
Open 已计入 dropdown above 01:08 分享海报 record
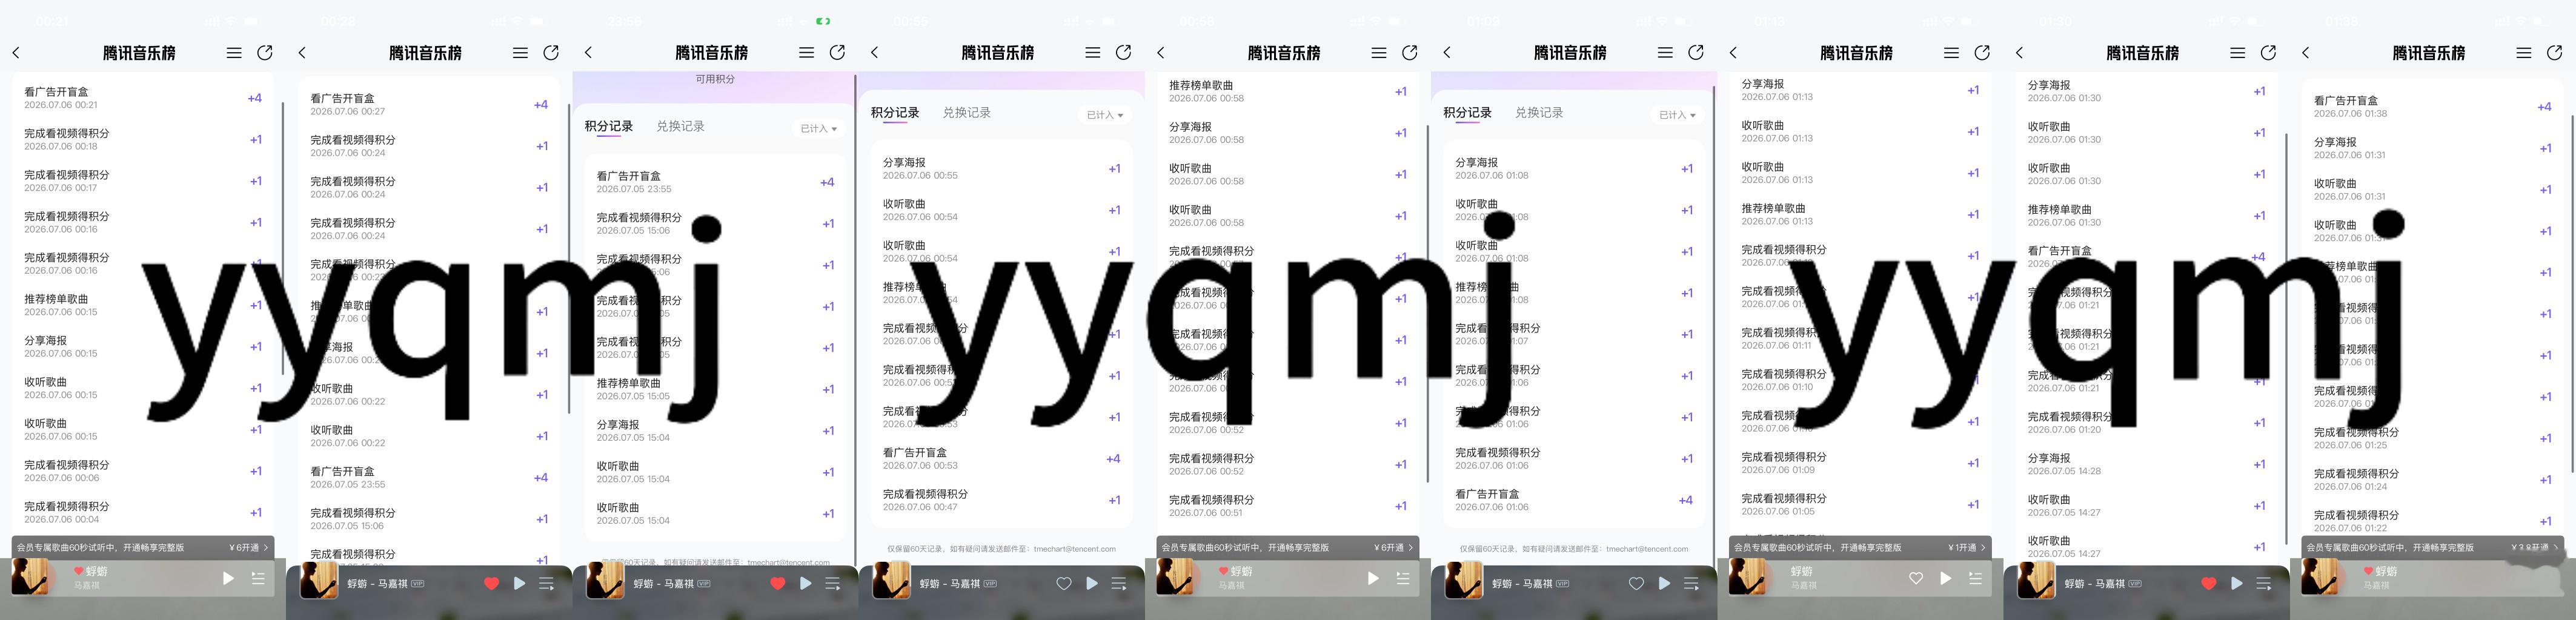[1678, 115]
